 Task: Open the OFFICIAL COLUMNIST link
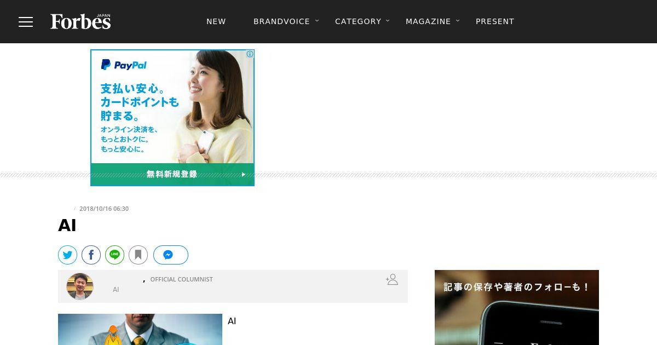pyautogui.click(x=181, y=279)
